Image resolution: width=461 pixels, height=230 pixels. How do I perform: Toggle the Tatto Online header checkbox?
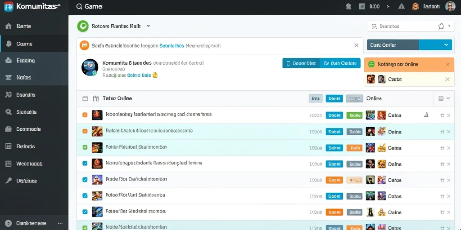(x=85, y=98)
